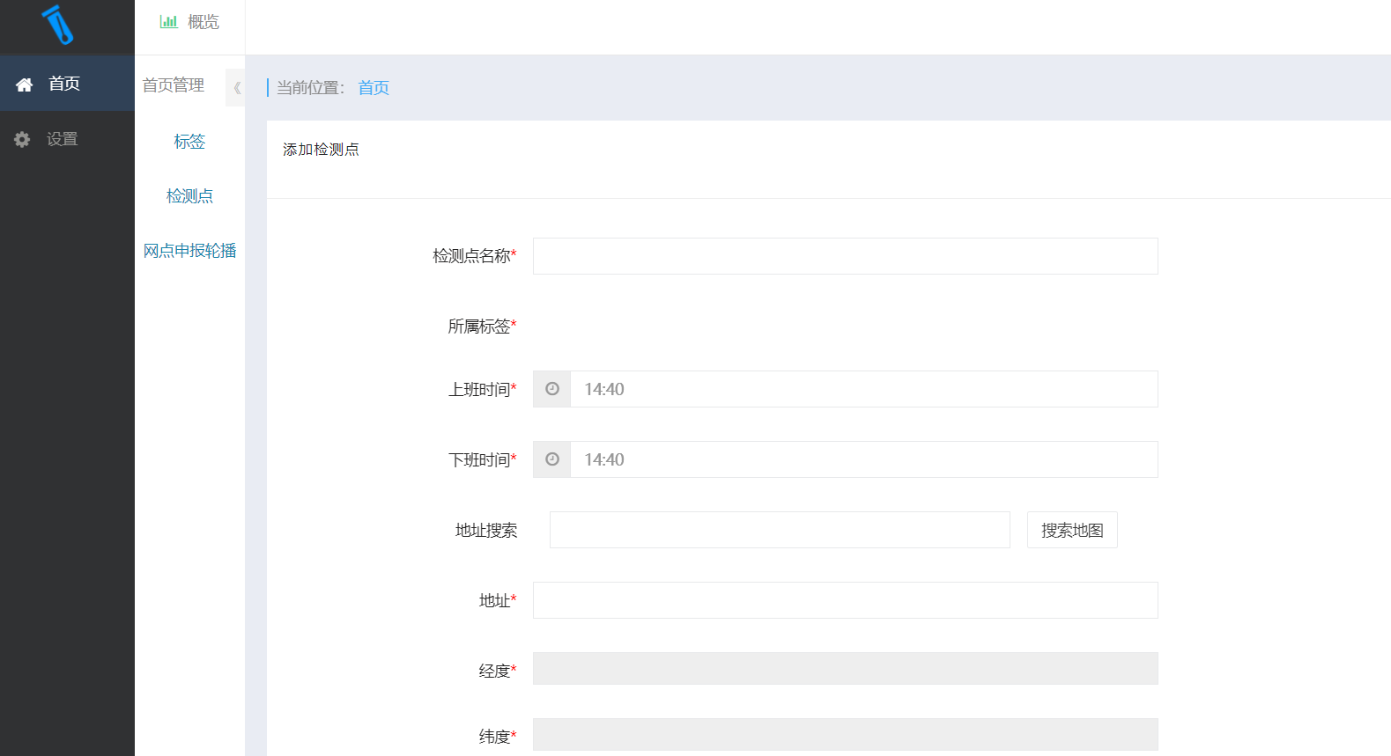Viewport: 1391px width, 756px height.
Task: Focus the 地址 input field
Action: point(845,600)
